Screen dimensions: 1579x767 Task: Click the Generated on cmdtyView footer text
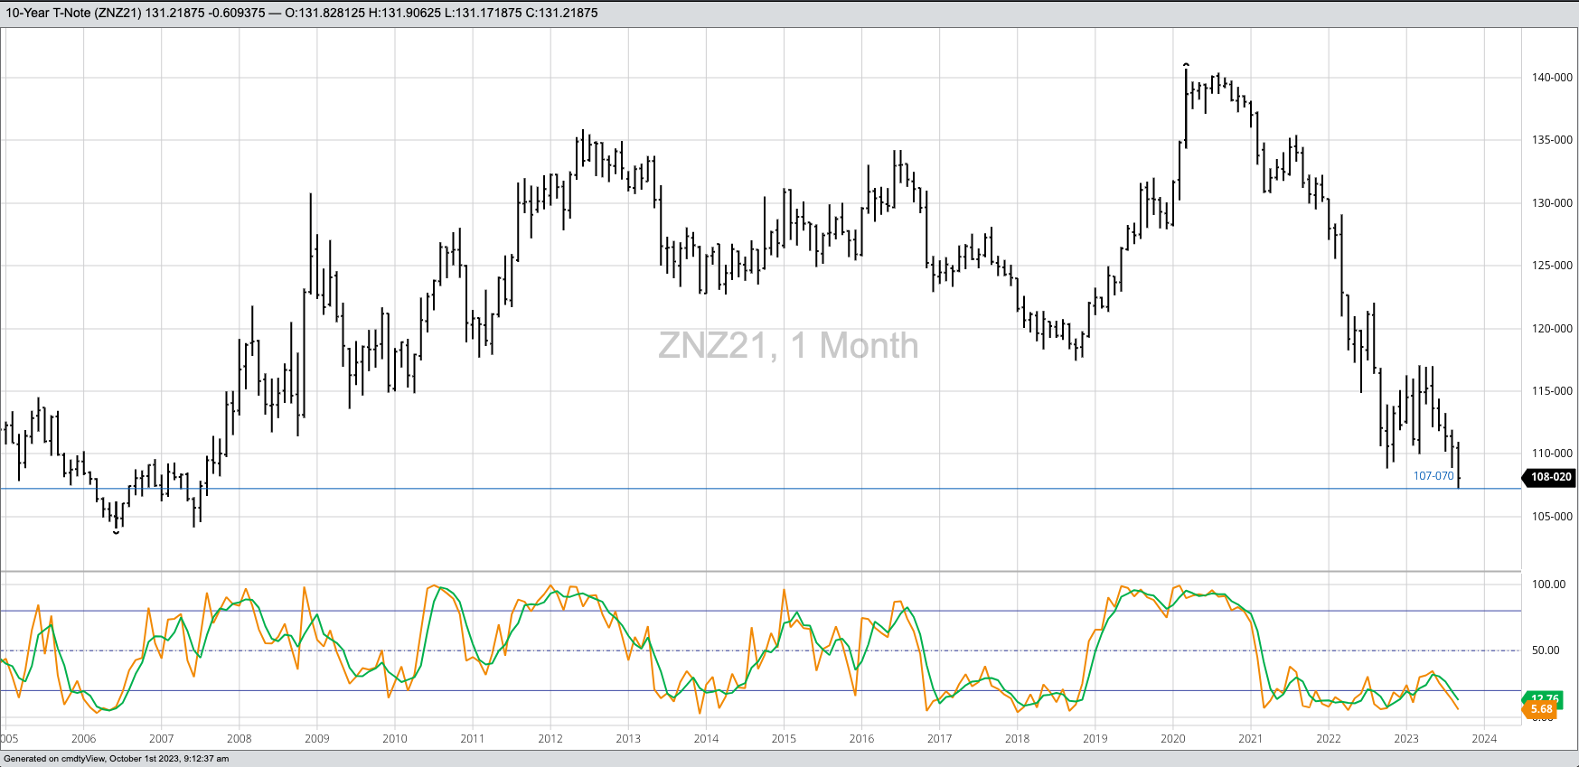[117, 759]
